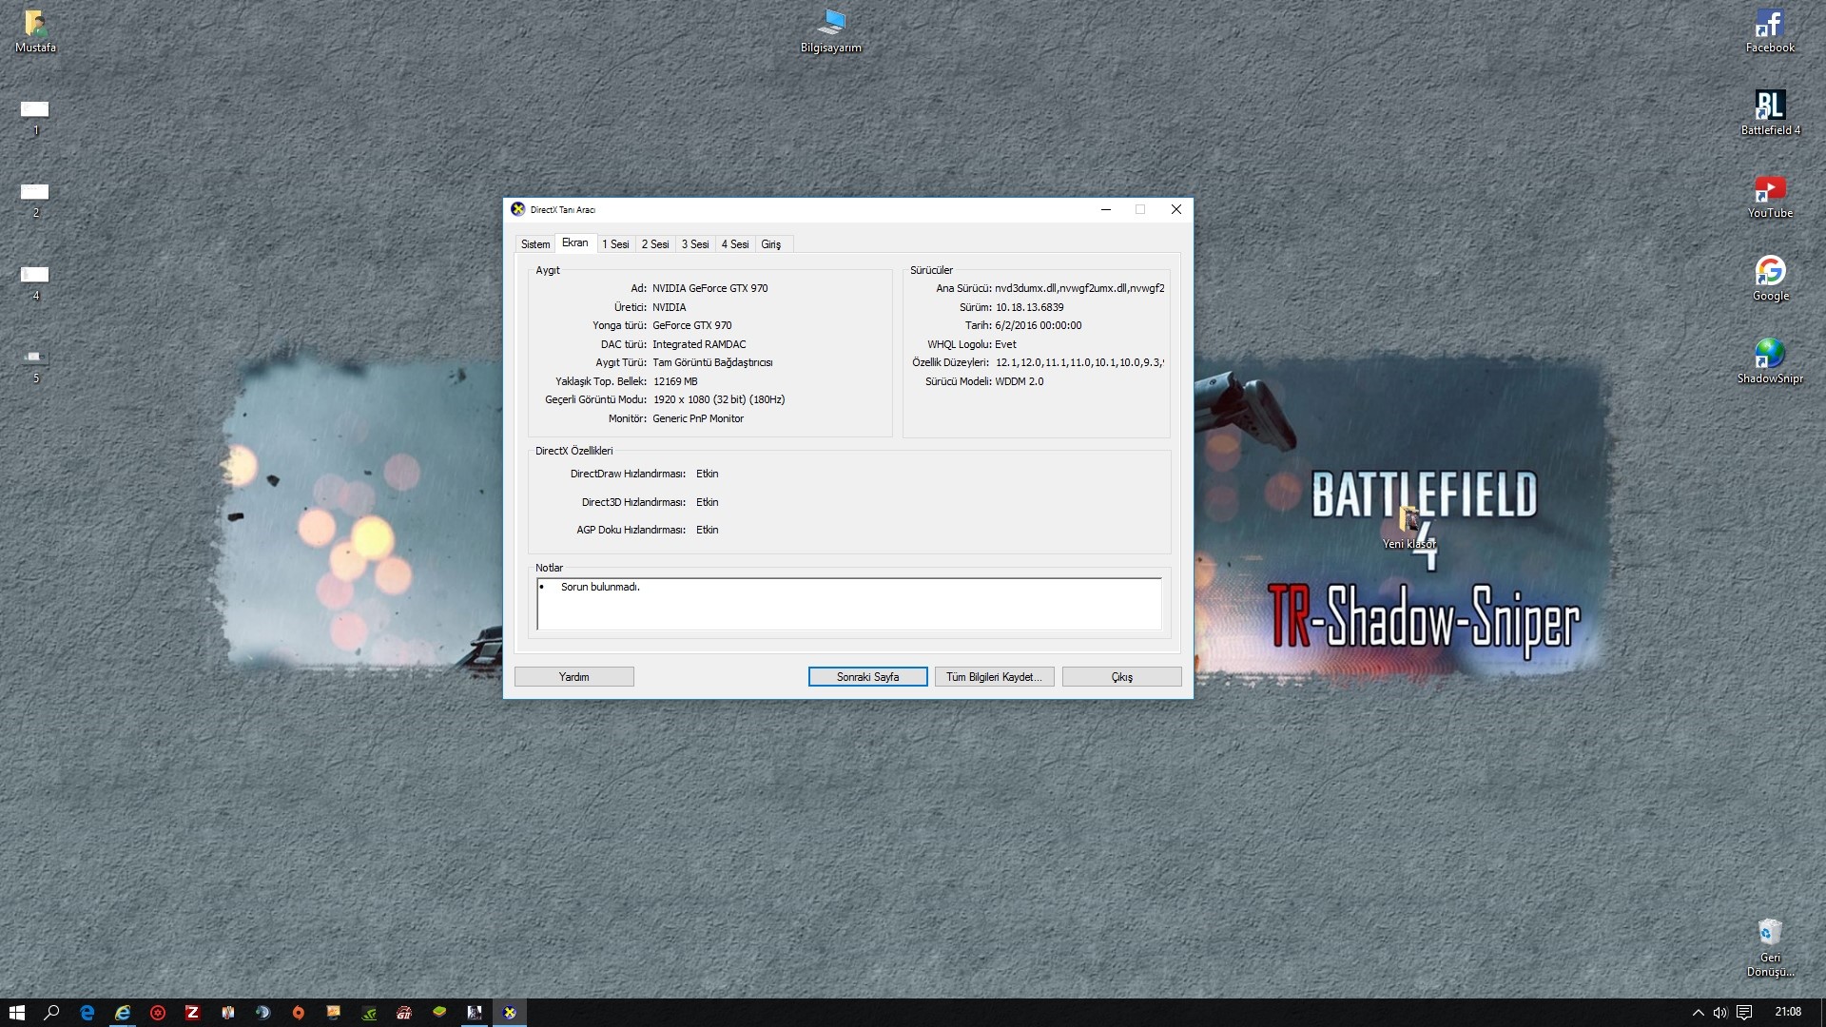Image resolution: width=1826 pixels, height=1027 pixels.
Task: Select desktop file named 4
Action: coord(35,282)
